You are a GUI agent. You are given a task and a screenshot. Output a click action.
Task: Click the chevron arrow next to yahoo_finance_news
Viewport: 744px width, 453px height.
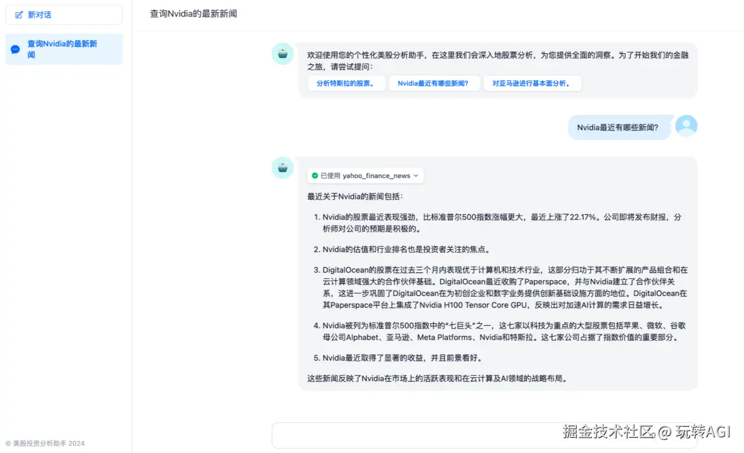[416, 176]
